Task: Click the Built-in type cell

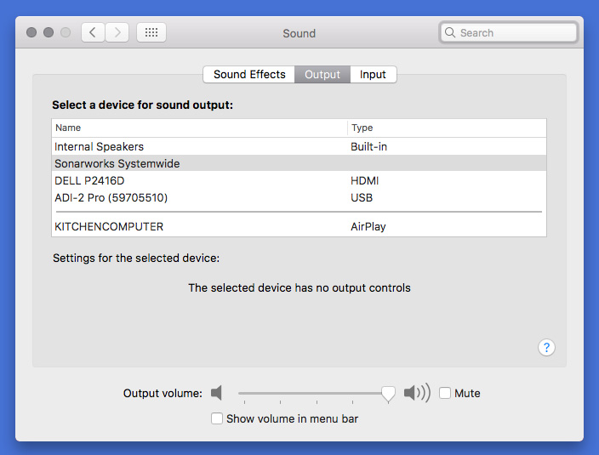Action: pyautogui.click(x=368, y=146)
